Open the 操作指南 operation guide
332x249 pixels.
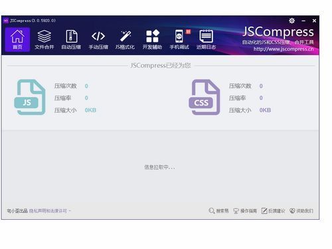click(245, 211)
